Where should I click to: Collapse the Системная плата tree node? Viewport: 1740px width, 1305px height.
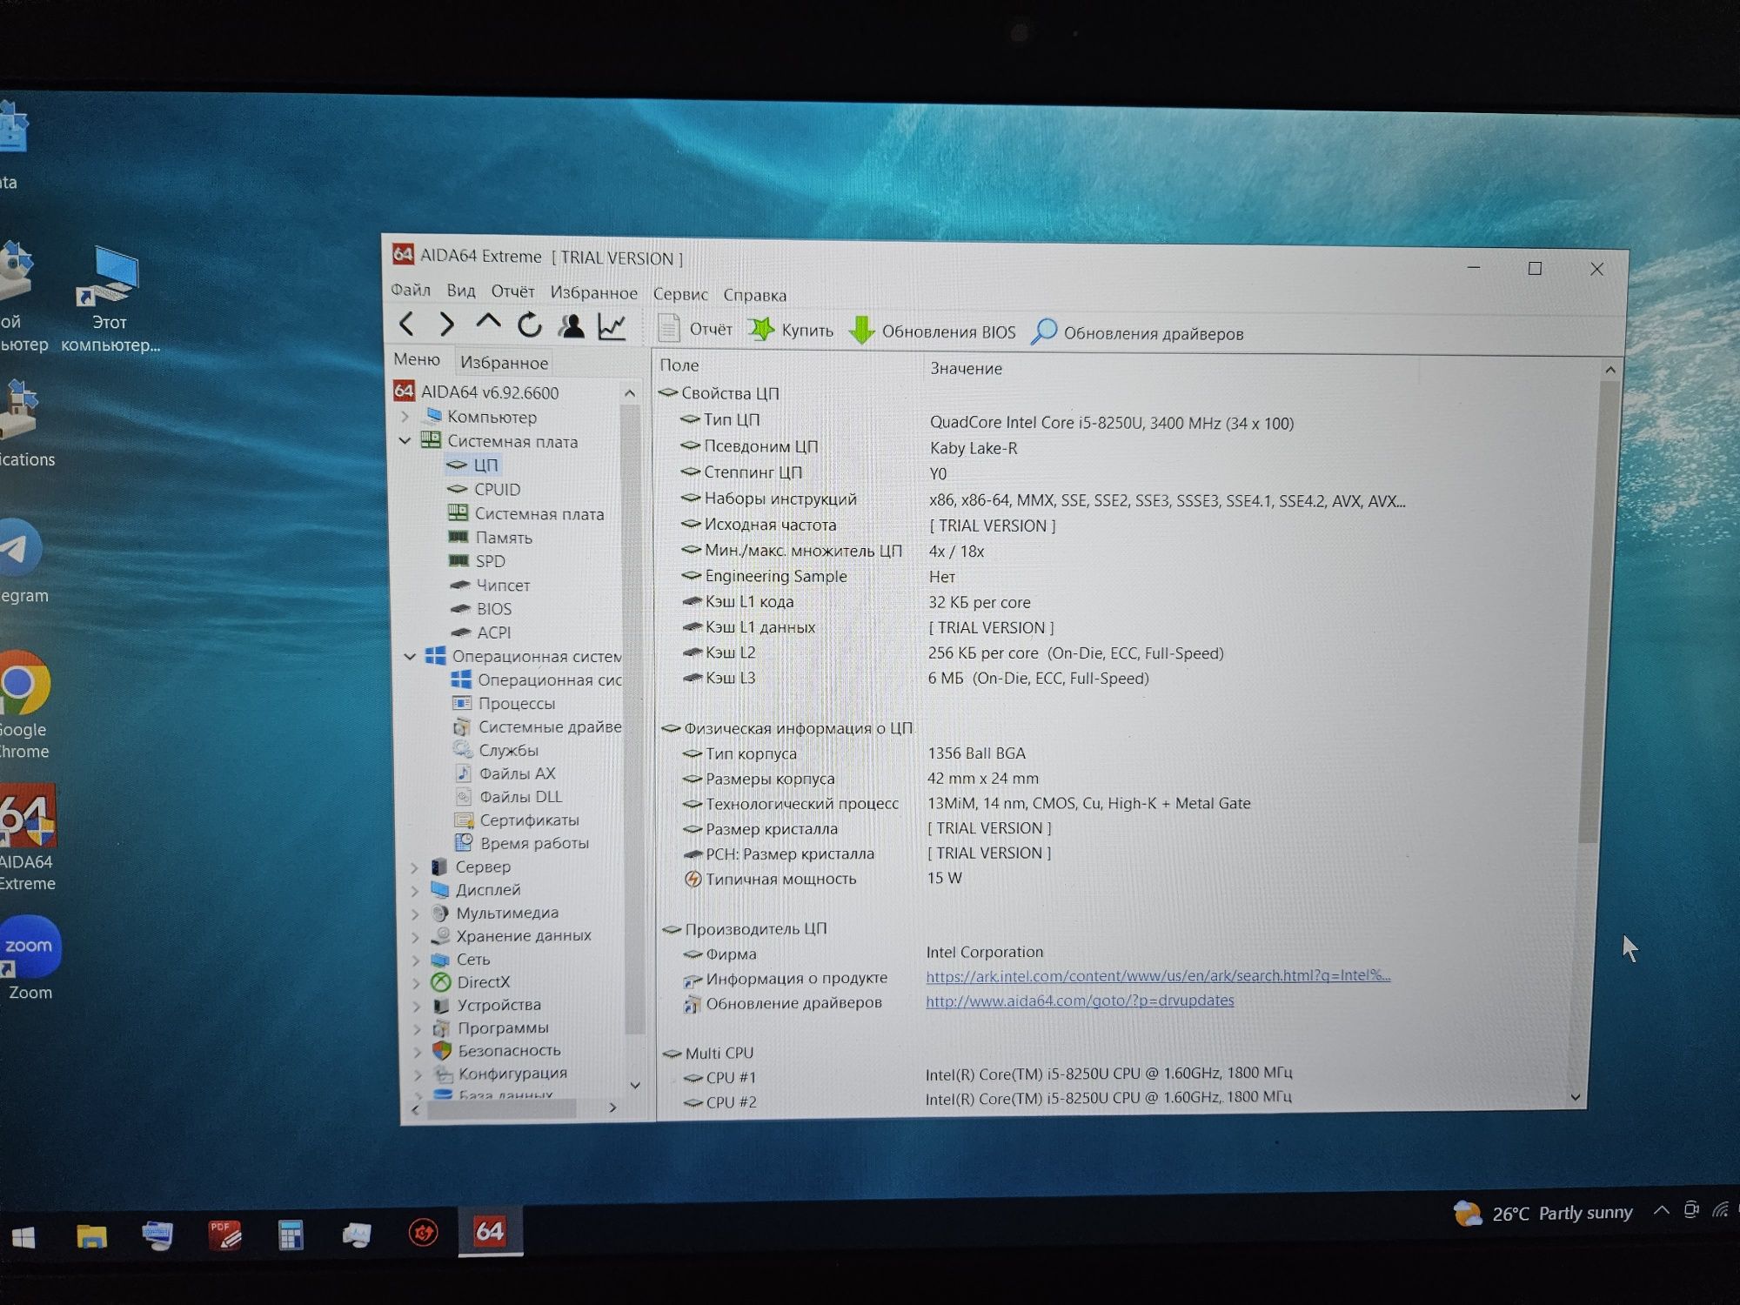click(x=405, y=441)
